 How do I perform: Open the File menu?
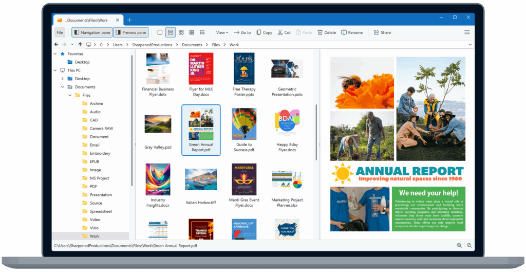point(60,32)
